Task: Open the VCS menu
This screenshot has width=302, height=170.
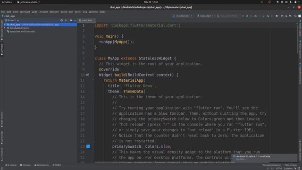Action: coord(85,12)
